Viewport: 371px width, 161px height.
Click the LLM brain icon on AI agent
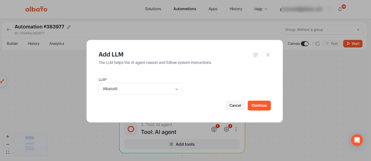point(214,129)
